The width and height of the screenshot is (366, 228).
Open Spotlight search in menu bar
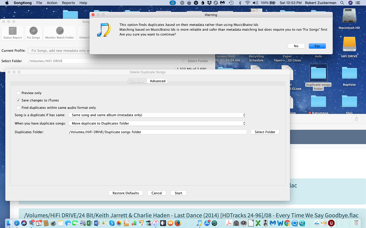click(x=342, y=3)
